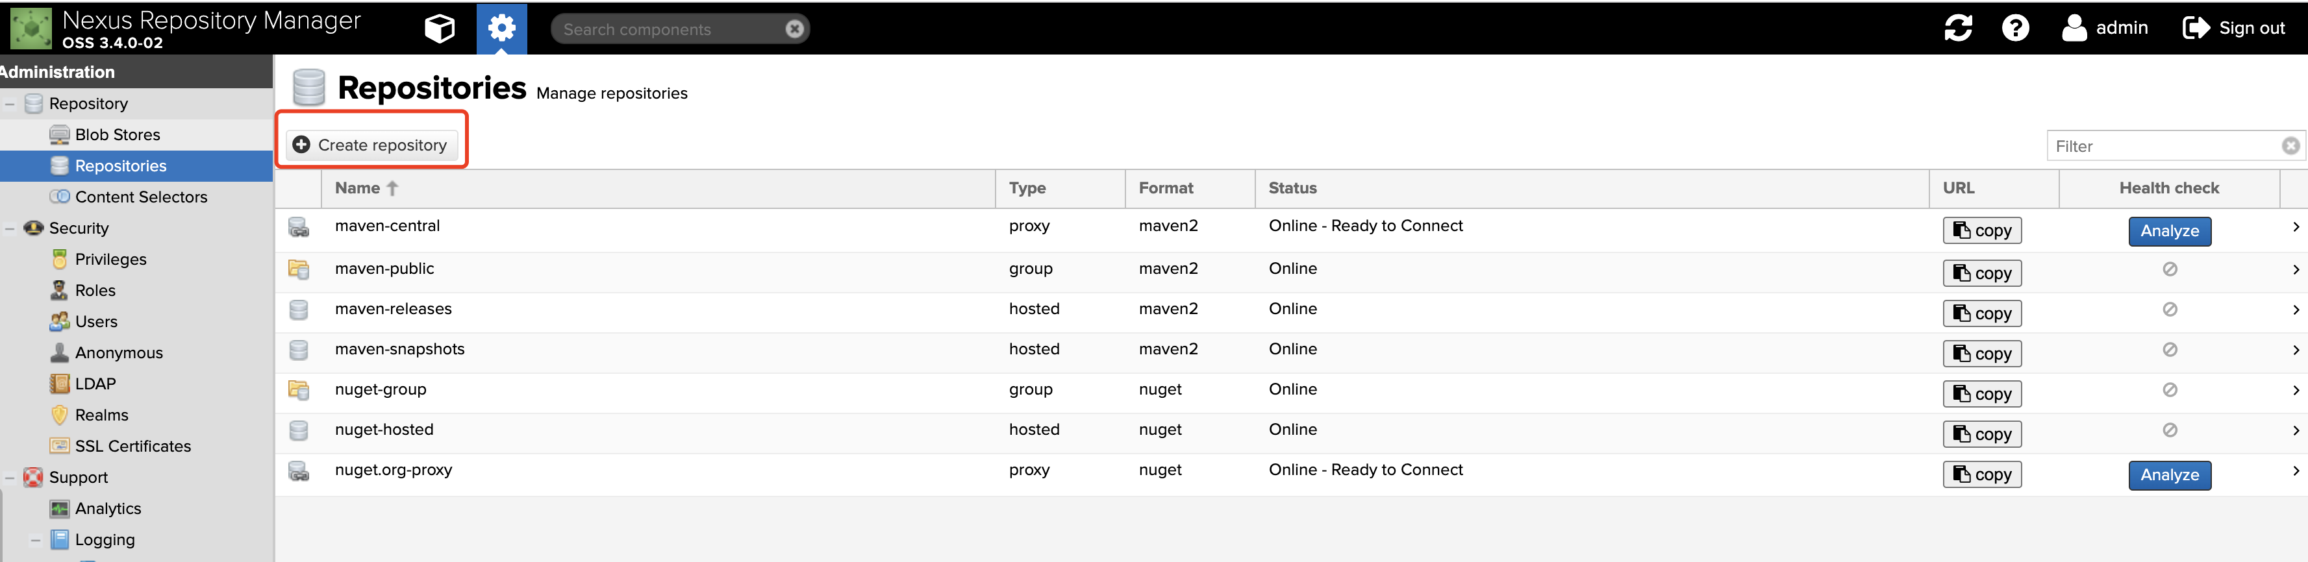
Task: Open the Administration gear icon
Action: pos(502,29)
